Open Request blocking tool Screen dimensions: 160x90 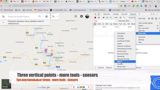coord(125,59)
